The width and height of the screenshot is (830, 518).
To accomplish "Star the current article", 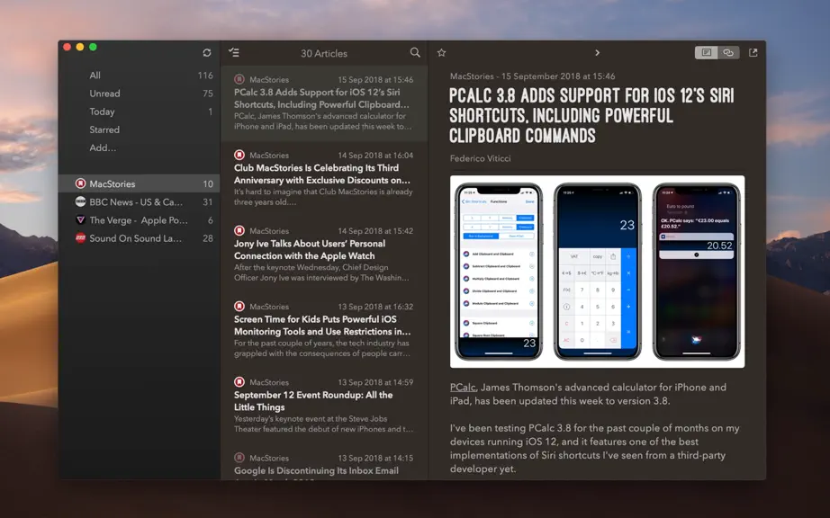I will pyautogui.click(x=441, y=52).
